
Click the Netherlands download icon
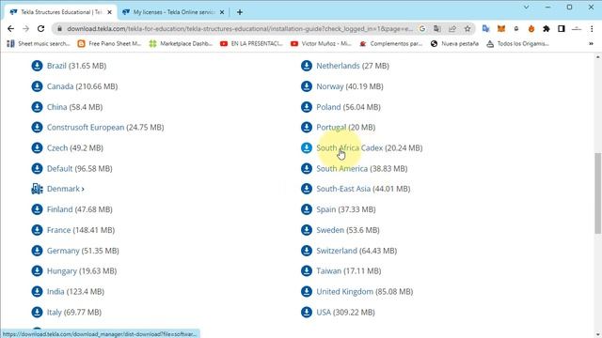point(307,66)
